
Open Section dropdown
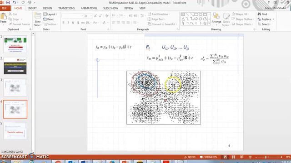(51, 24)
